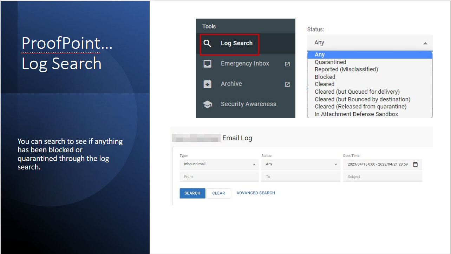Select Blocked from the status list
The width and height of the screenshot is (451, 254).
click(325, 77)
